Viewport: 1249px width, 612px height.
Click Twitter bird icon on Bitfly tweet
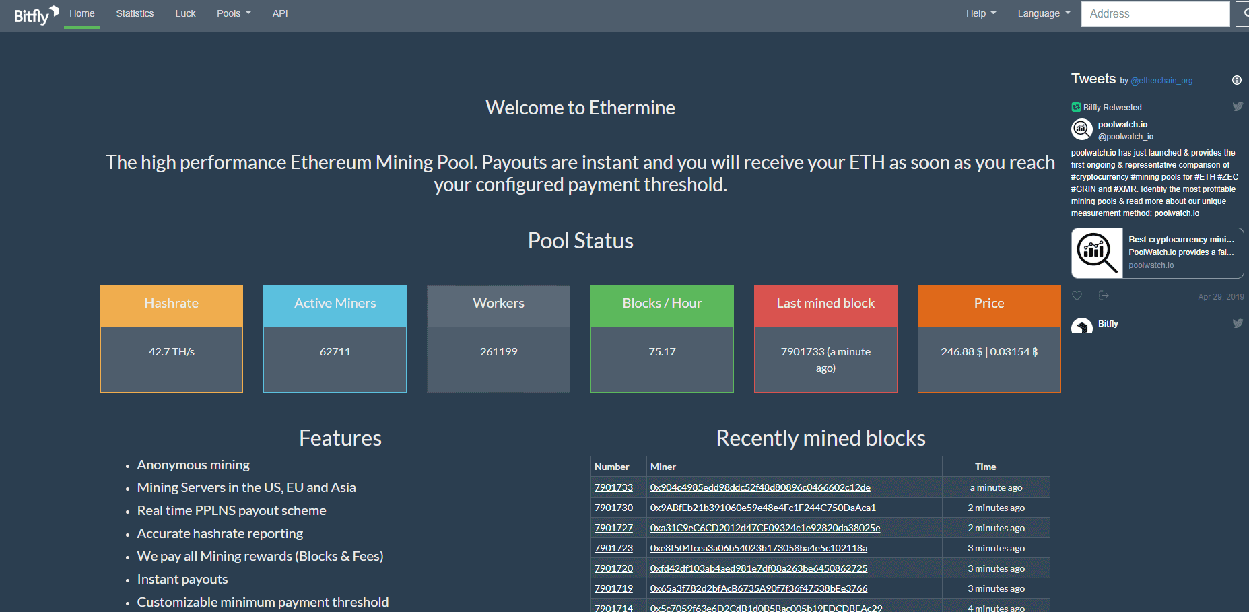[x=1238, y=323]
